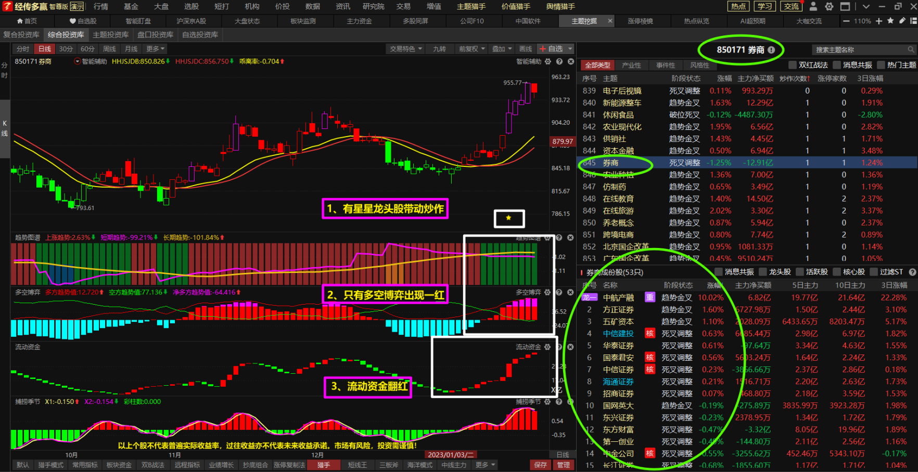Click the 2023/01/03/二 date marker
The height and width of the screenshot is (472, 918).
tap(451, 455)
